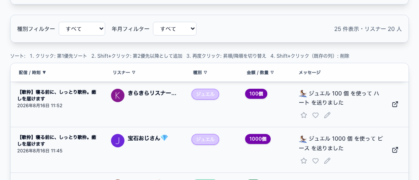Open the 種別フィルター dropdown
Screen dimensions: 419x180
pos(82,28)
